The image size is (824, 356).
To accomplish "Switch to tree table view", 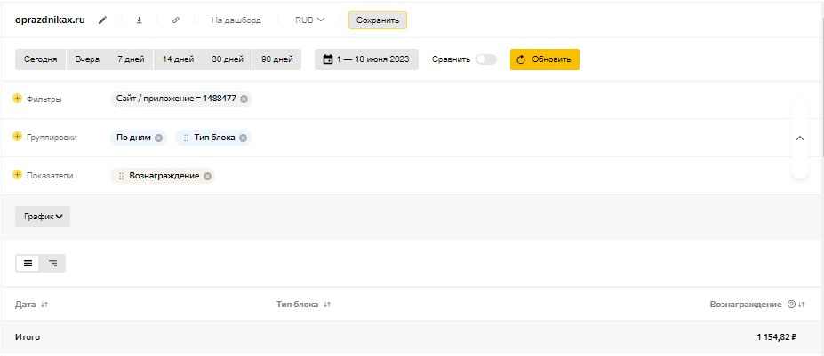I will 53,263.
